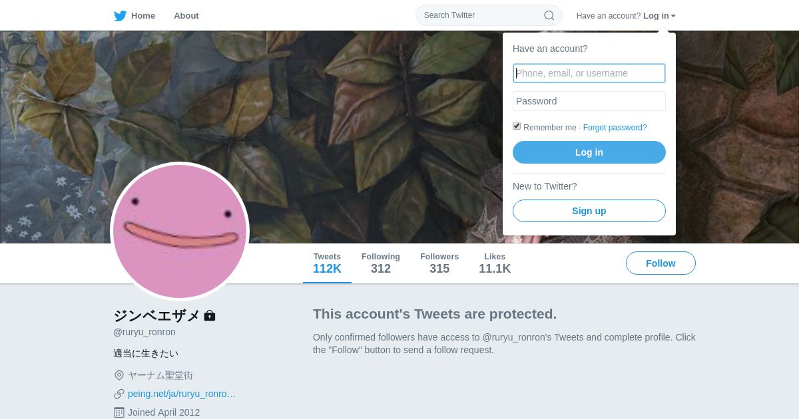
Task: Follow the @ruryu_ronron account
Action: coord(661,263)
